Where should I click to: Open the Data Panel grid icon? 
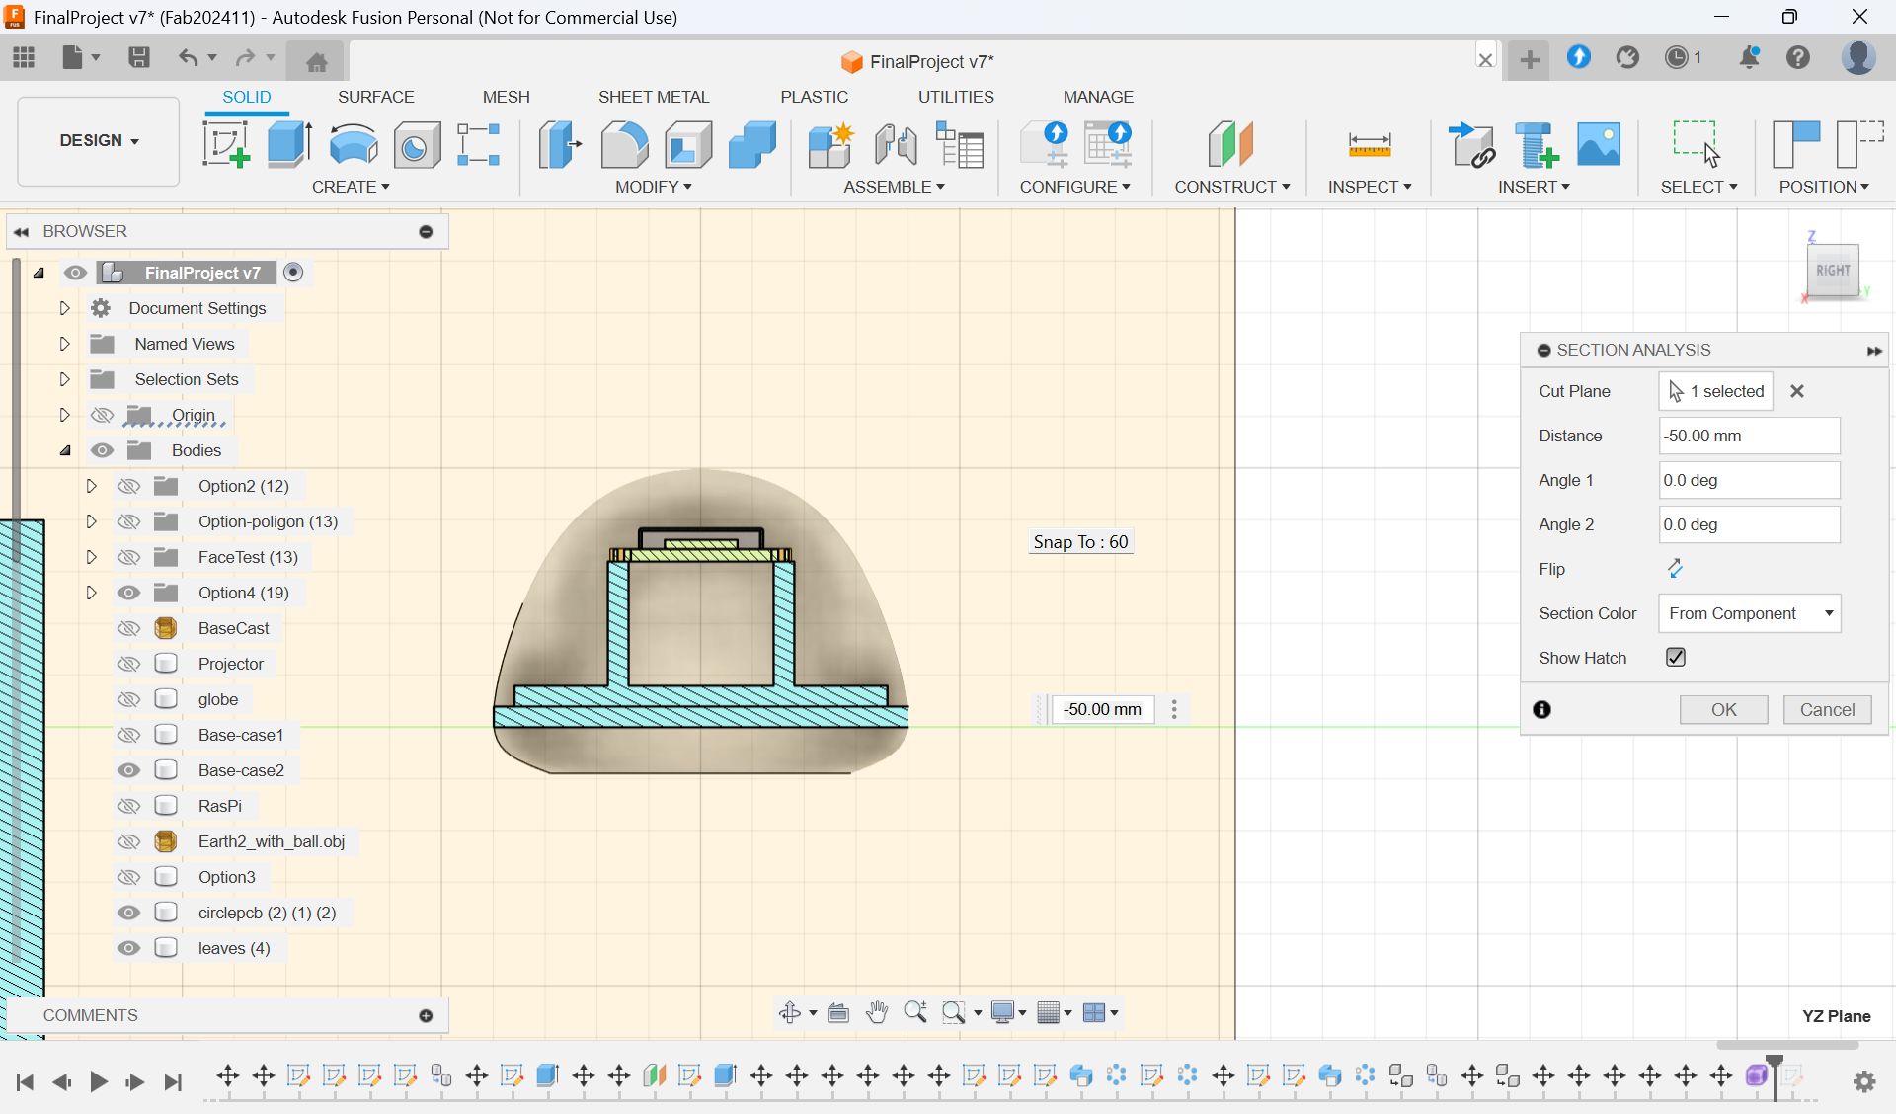pyautogui.click(x=24, y=57)
